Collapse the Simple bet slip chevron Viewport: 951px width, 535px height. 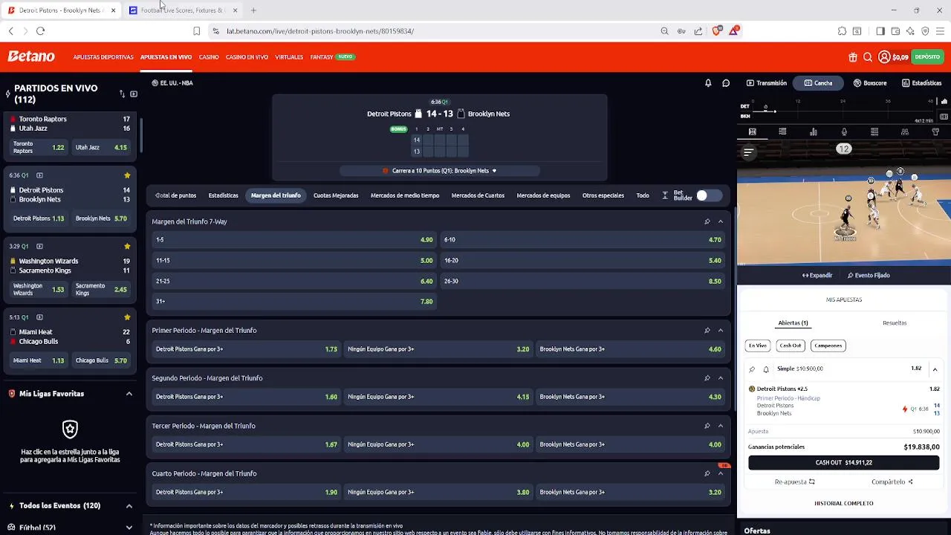pos(935,369)
